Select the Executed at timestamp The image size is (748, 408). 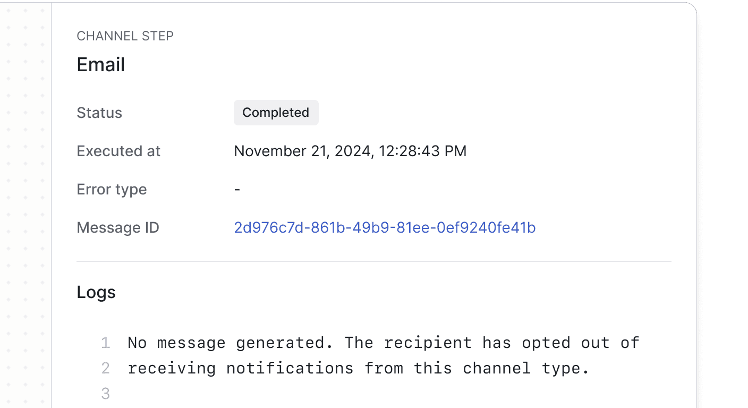tap(350, 151)
